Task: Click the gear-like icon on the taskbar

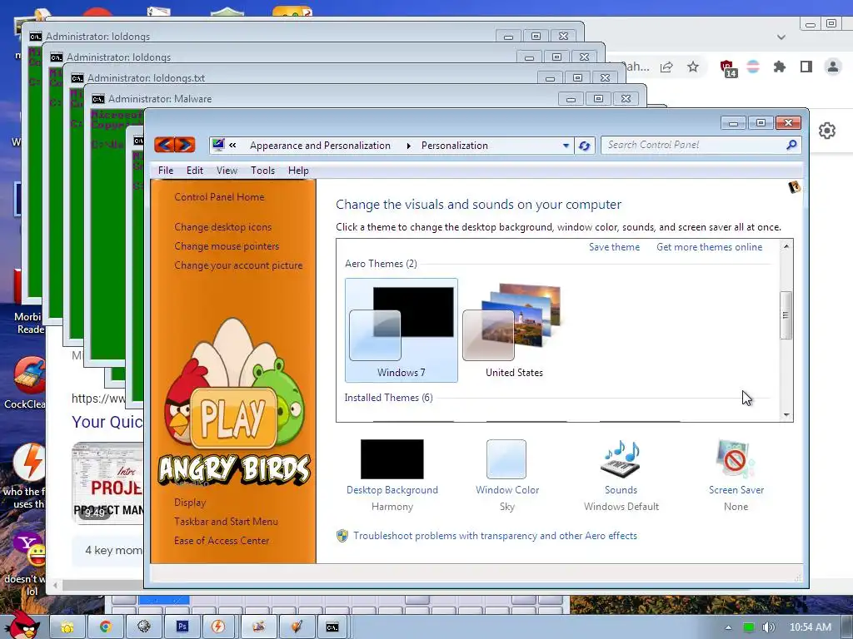Action: click(143, 627)
